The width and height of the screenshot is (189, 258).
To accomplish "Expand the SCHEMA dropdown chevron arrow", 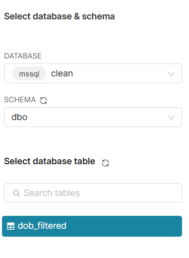I will [x=171, y=118].
